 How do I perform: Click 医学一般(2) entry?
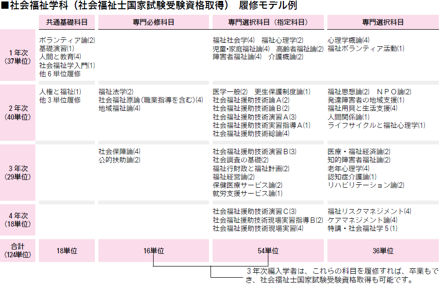230,92
